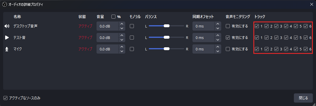Uncheck track 4 for テスト音
316x106 pixels.
pyautogui.click(x=286, y=38)
